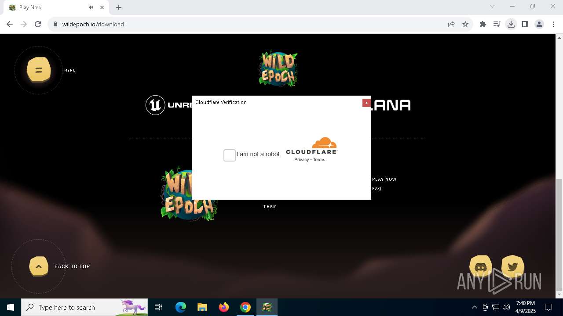Go back with browser back arrow

10,24
